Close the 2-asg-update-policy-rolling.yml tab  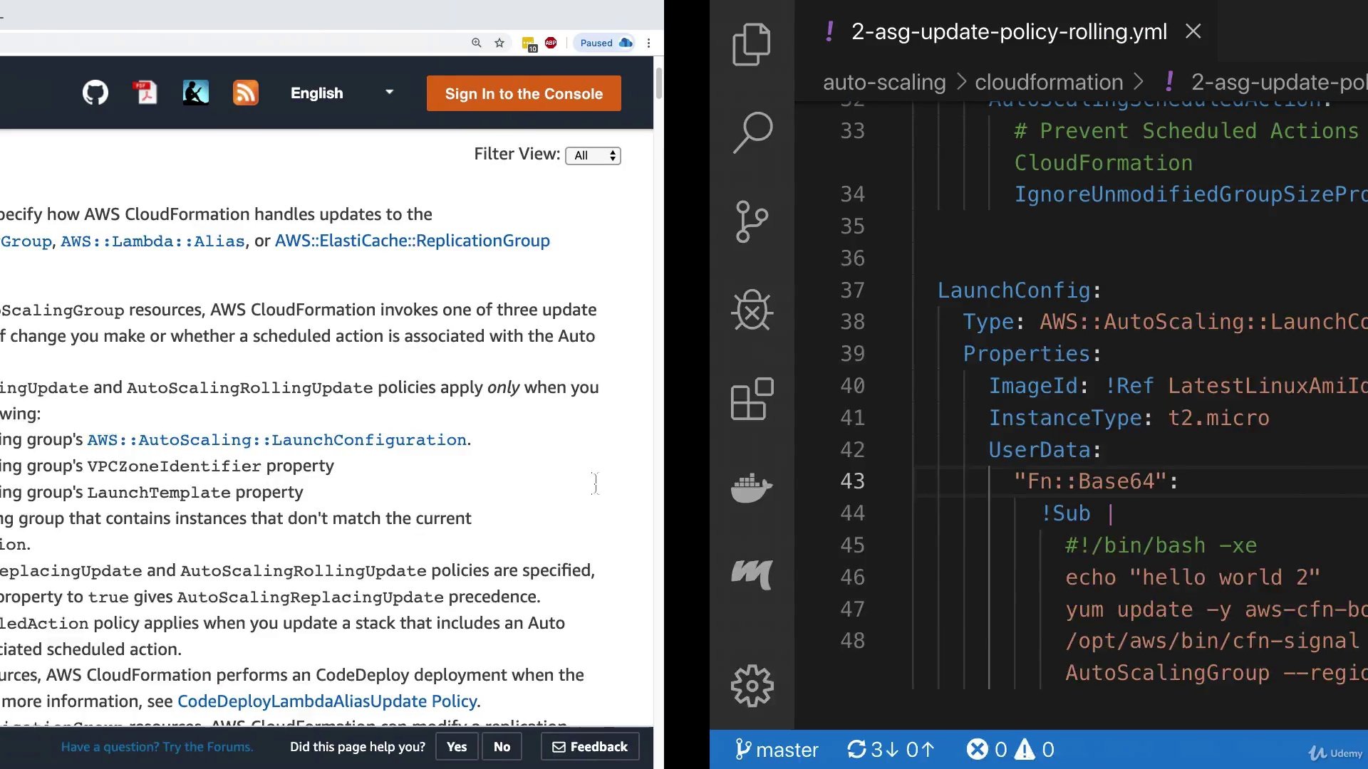tap(1193, 31)
